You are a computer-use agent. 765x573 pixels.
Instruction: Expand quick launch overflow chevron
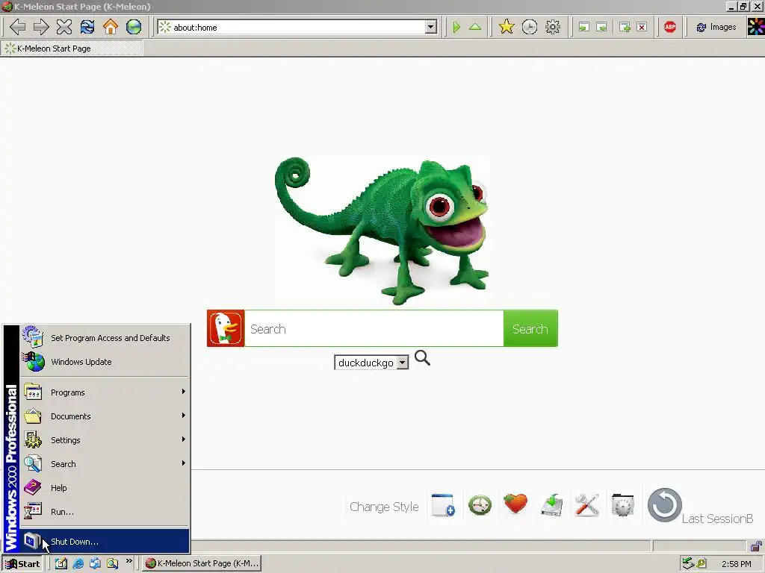click(128, 561)
